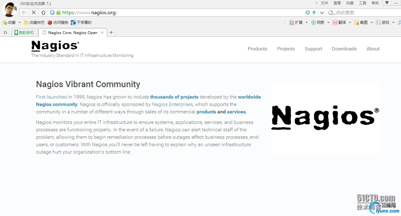Follow the services link in the paragraph
The image size is (401, 216).
click(x=236, y=112)
